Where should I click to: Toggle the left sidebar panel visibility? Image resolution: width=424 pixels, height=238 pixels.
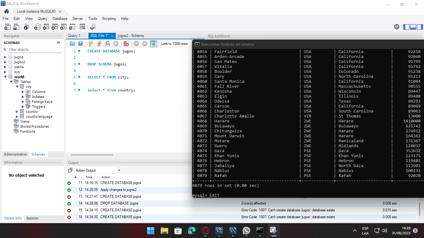point(406,27)
